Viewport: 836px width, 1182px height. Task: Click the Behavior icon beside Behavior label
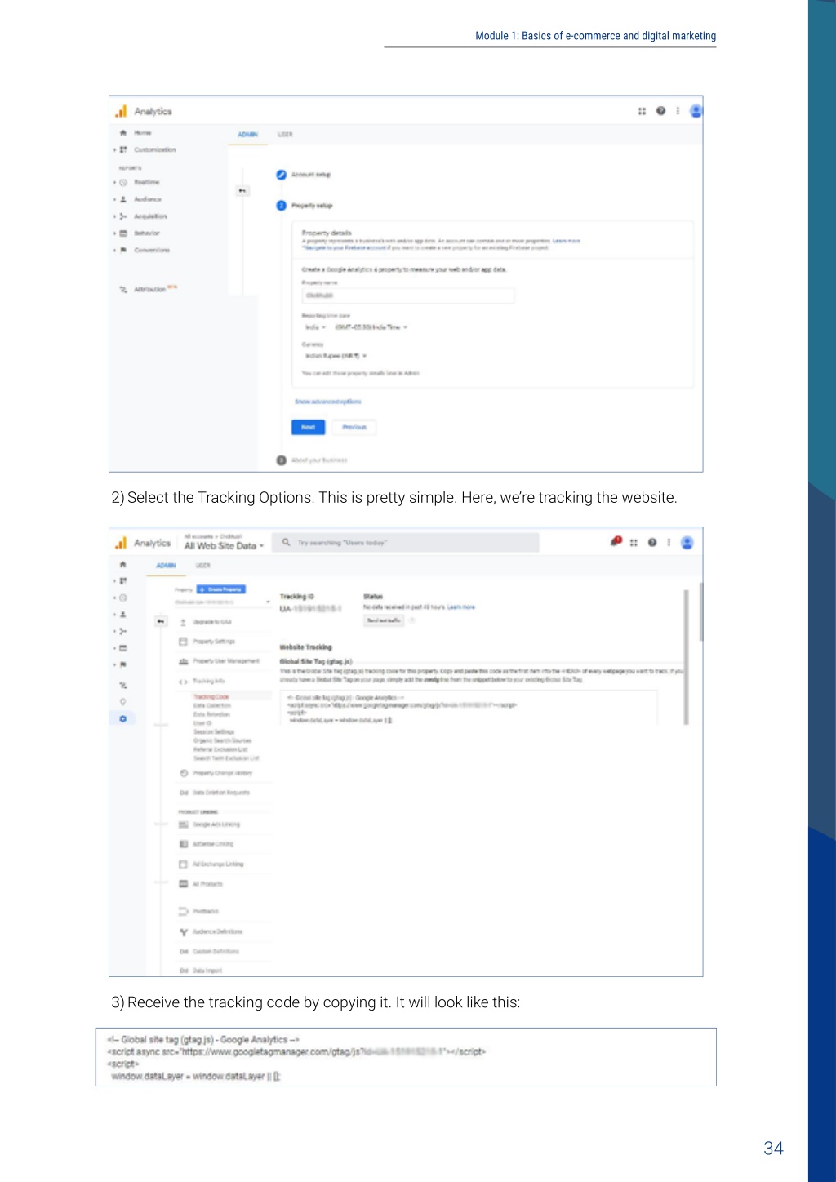point(123,233)
